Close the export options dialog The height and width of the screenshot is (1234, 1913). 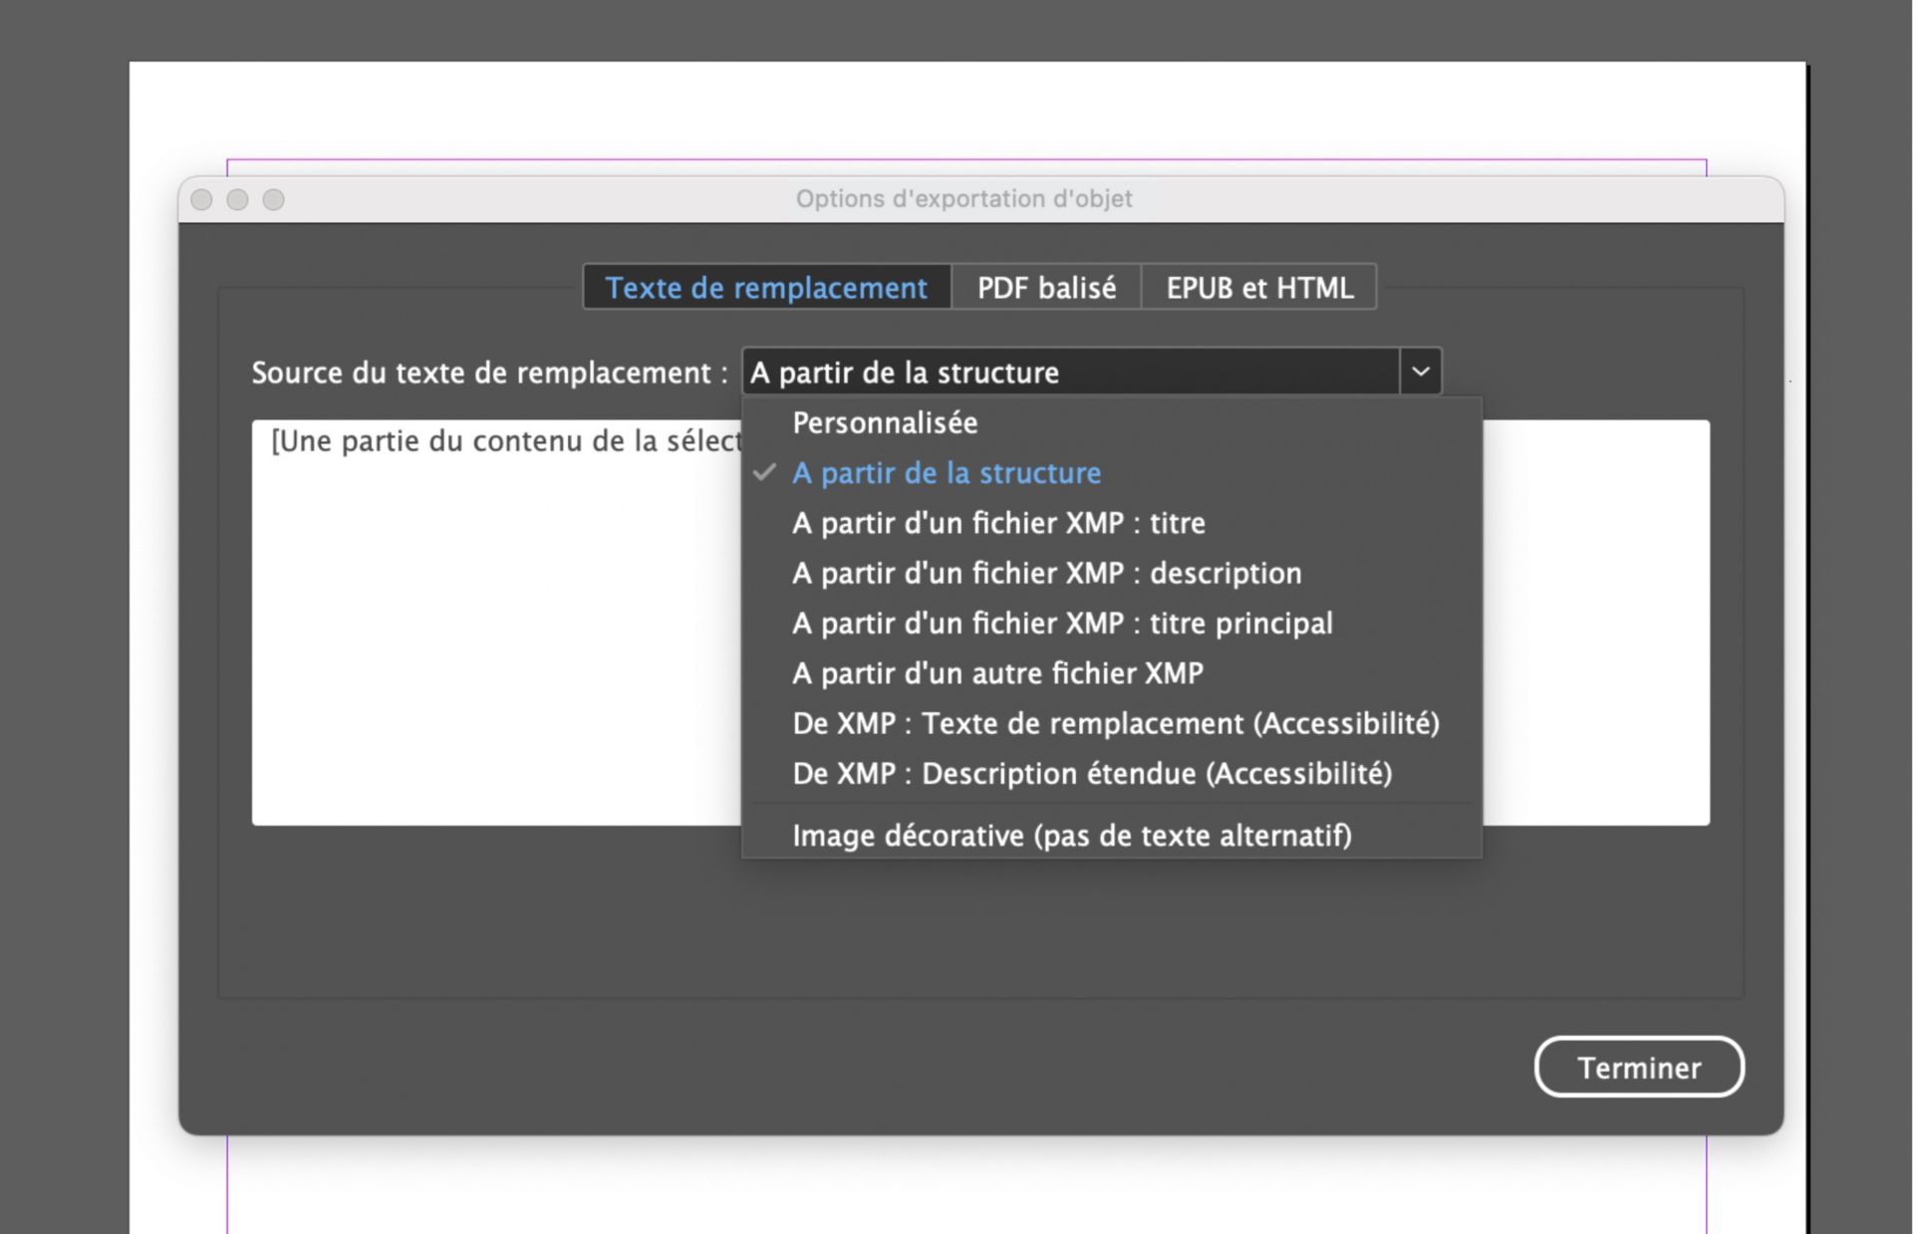(x=202, y=199)
